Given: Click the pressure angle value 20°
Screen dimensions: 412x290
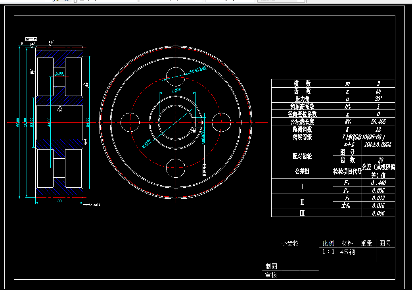Looking at the screenshot, I should click(x=378, y=99).
